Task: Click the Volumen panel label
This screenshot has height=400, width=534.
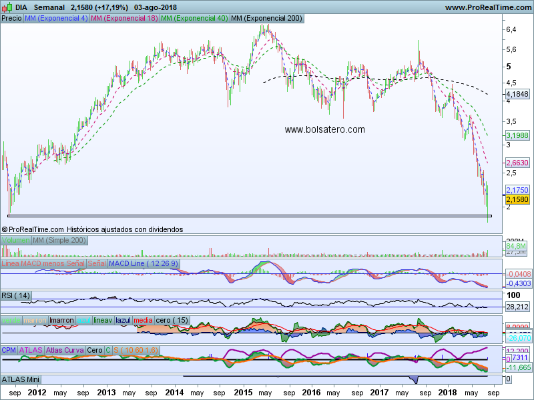Action: pos(16,240)
